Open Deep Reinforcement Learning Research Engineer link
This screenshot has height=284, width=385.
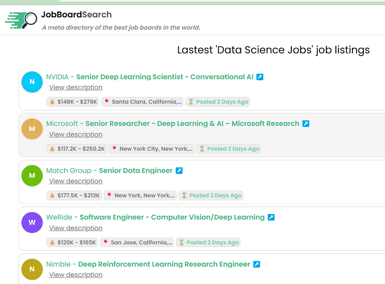(x=164, y=264)
